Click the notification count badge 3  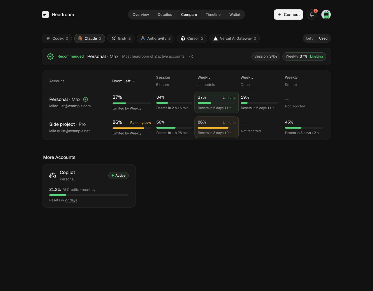point(315,11)
